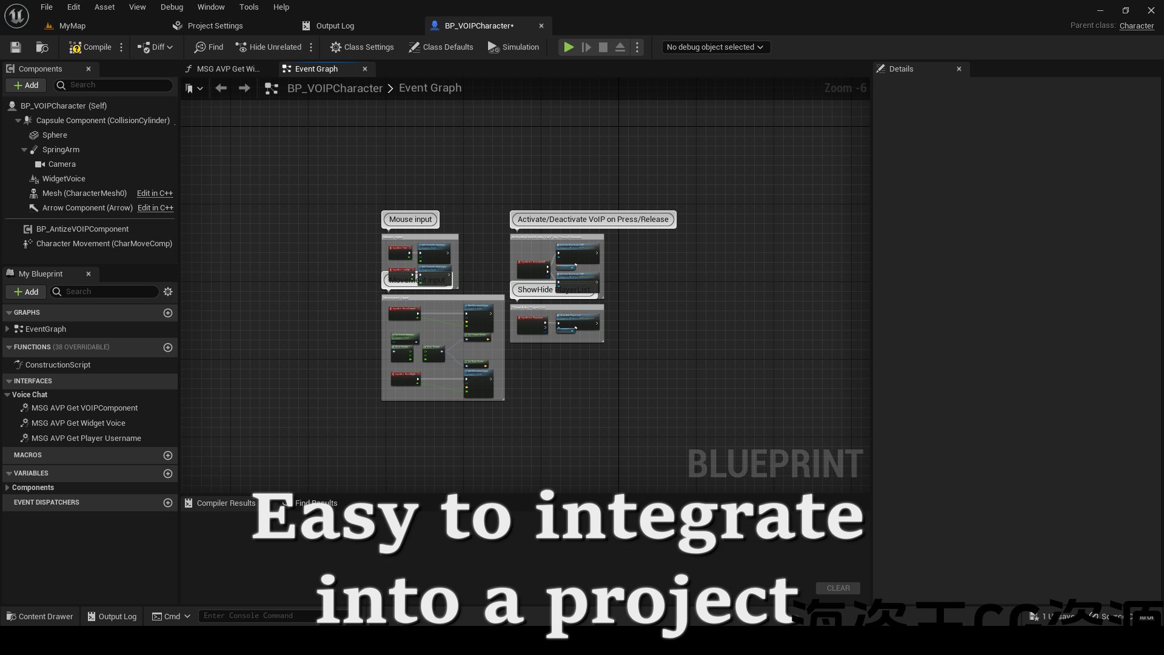Toggle Hide Unrelated nodes
The width and height of the screenshot is (1164, 655).
[269, 47]
